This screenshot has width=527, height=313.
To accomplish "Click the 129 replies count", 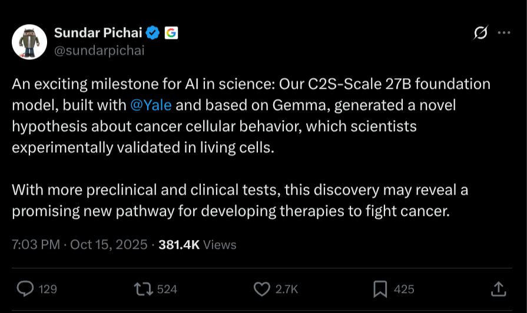I will click(x=48, y=289).
